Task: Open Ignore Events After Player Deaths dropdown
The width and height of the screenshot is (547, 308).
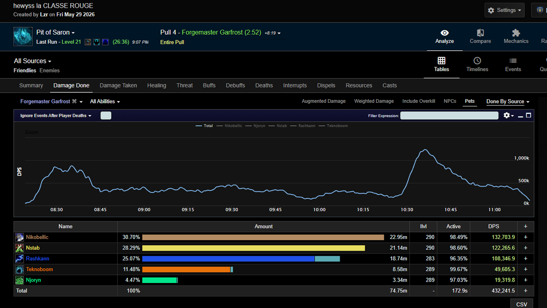Action: [56, 116]
